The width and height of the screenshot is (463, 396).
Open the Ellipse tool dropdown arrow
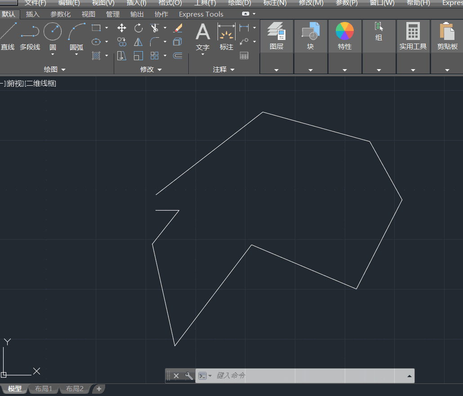click(107, 42)
